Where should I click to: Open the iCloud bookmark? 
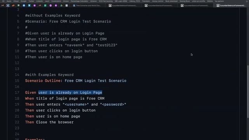click(16, 1)
